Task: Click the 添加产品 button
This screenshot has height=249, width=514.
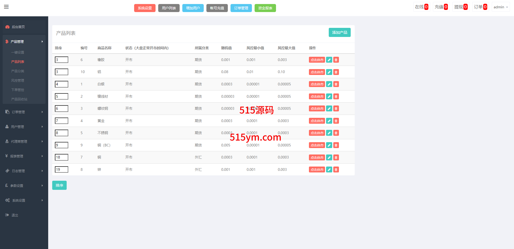Action: pyautogui.click(x=339, y=32)
